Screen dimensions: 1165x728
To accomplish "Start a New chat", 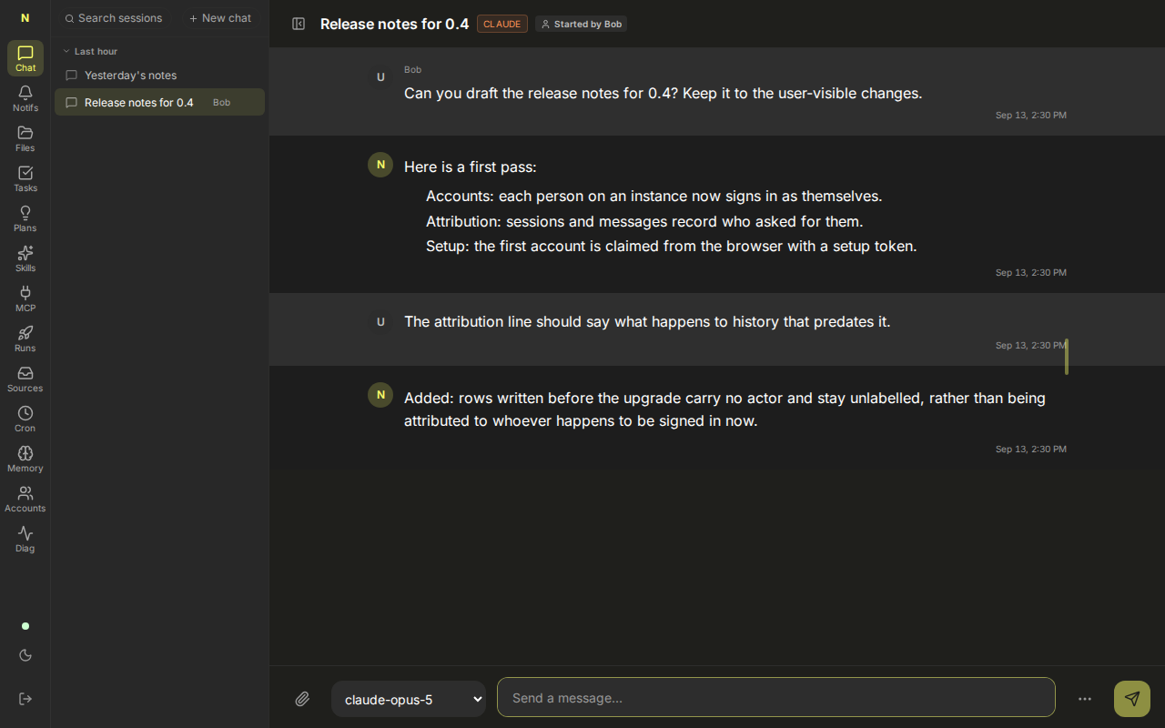I will [220, 18].
